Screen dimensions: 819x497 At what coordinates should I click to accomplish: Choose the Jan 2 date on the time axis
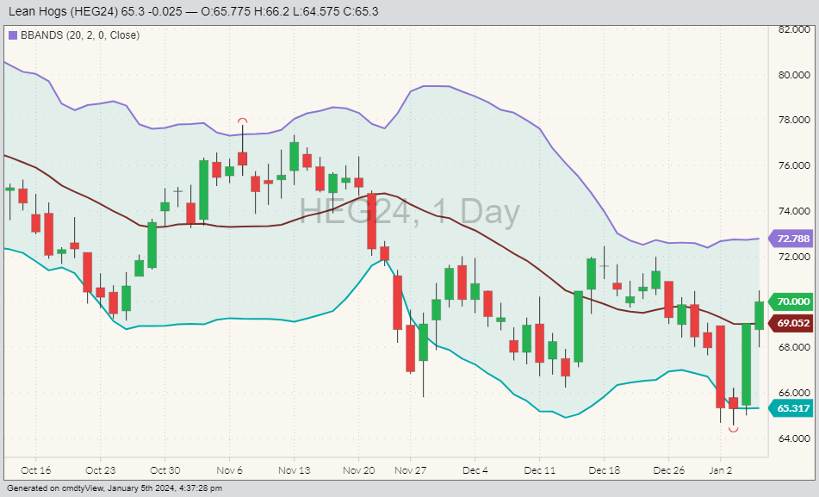pos(720,470)
